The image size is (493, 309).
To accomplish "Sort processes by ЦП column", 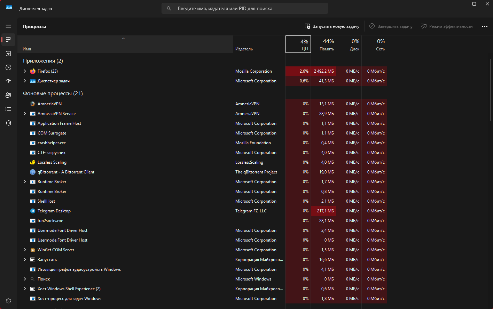I will pyautogui.click(x=298, y=44).
